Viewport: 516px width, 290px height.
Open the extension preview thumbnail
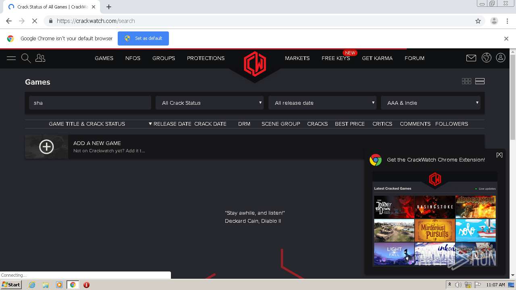(435, 219)
